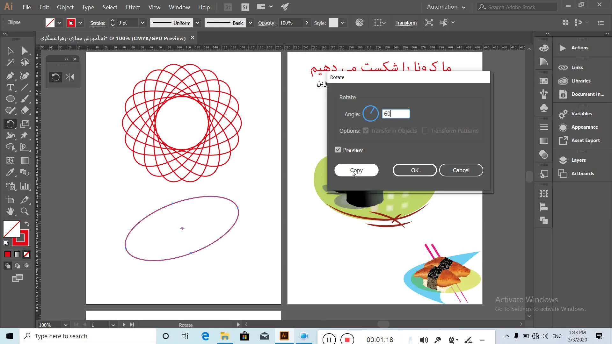
Task: Toggle Transform Objects checkbox
Action: coord(366,131)
